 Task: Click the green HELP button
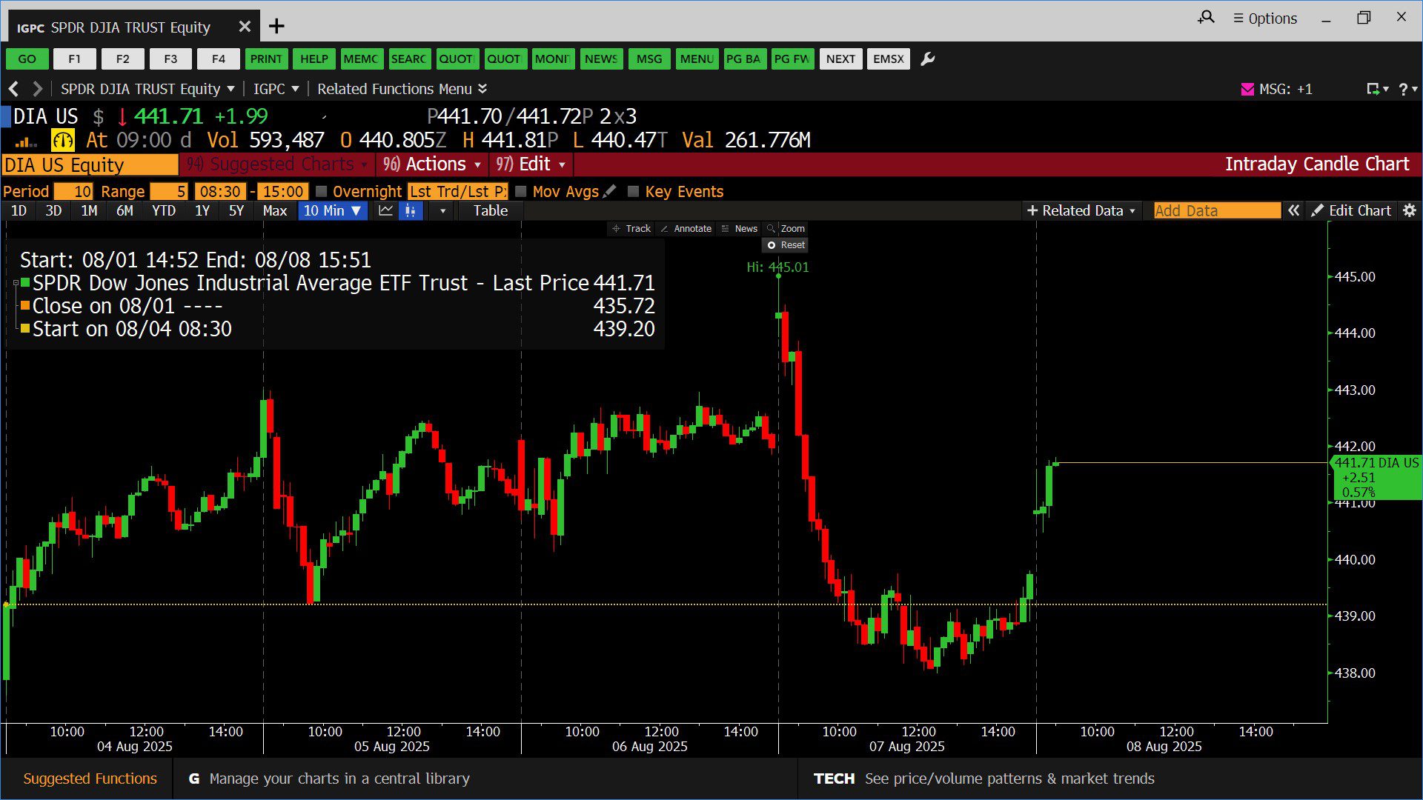pyautogui.click(x=314, y=59)
